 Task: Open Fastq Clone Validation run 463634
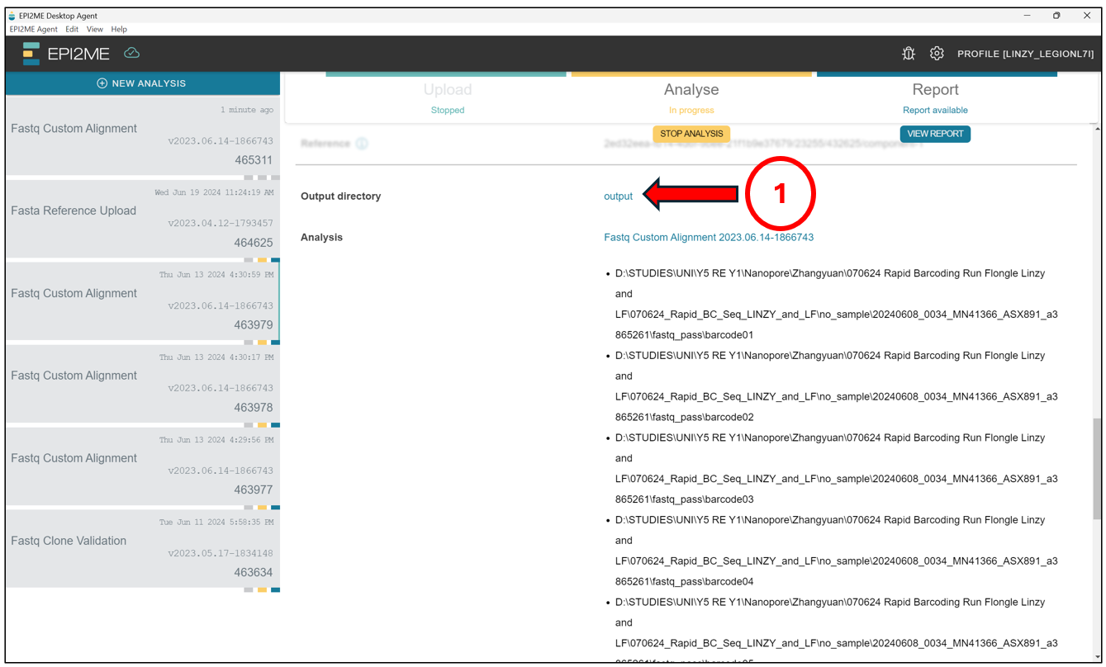142,548
